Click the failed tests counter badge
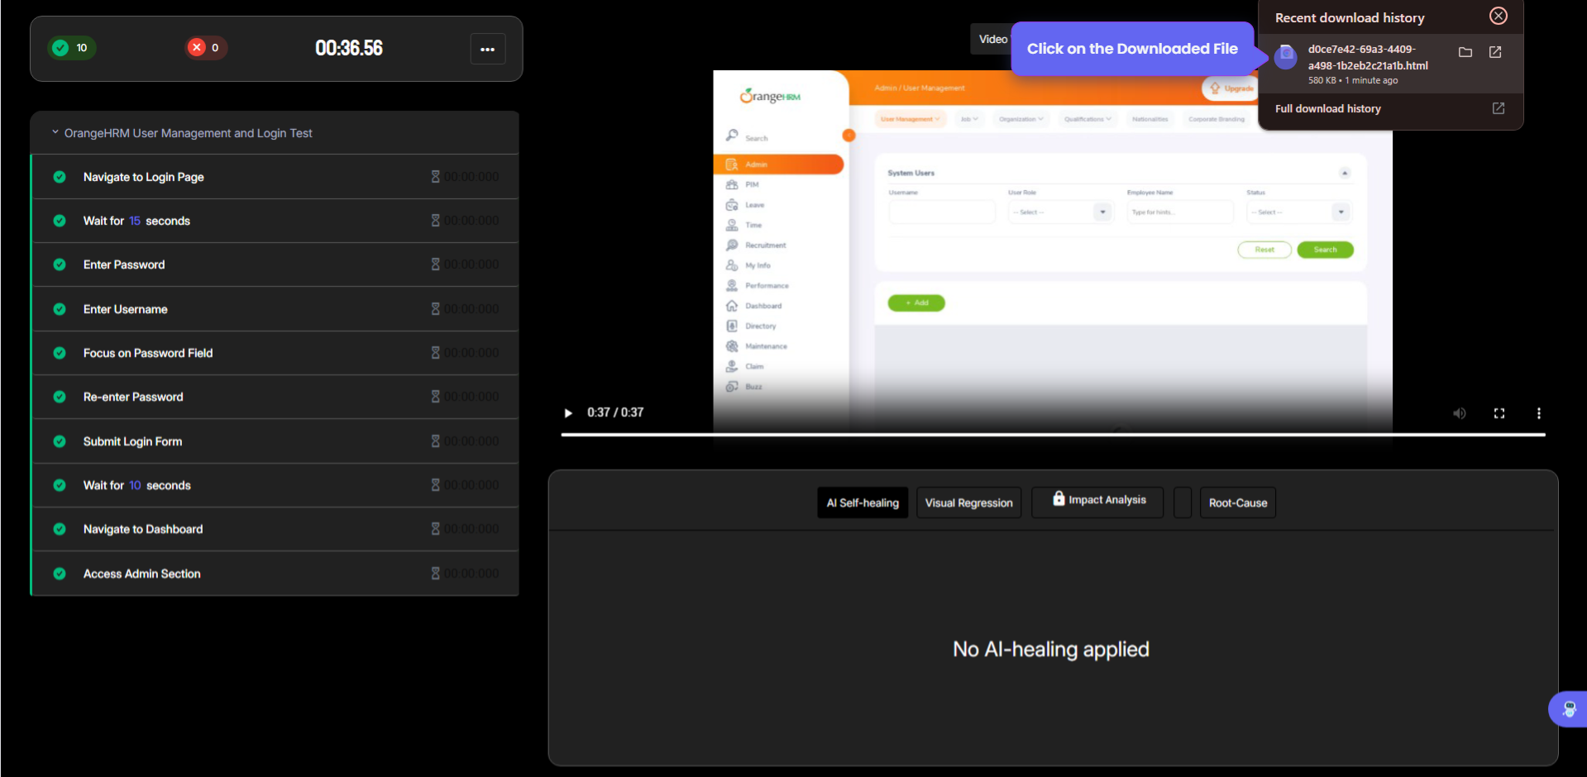 point(206,48)
